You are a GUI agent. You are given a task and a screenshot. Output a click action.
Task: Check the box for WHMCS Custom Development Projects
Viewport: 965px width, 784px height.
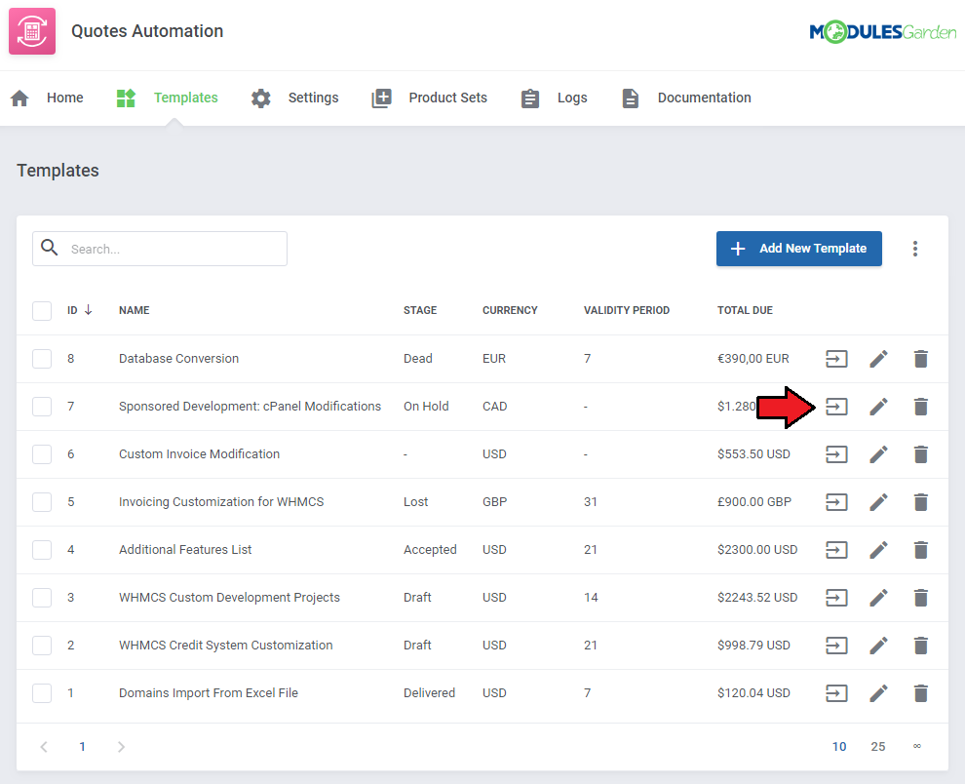tap(42, 598)
